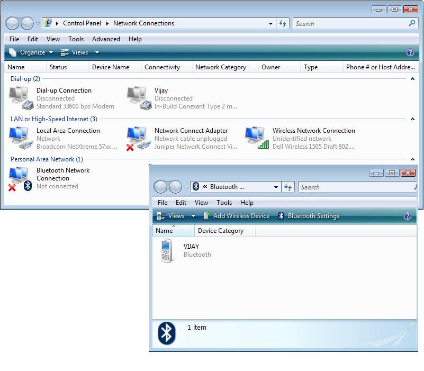424x371 pixels.
Task: Collapse the LAN or High-Speed Internet group
Action: click(x=412, y=119)
